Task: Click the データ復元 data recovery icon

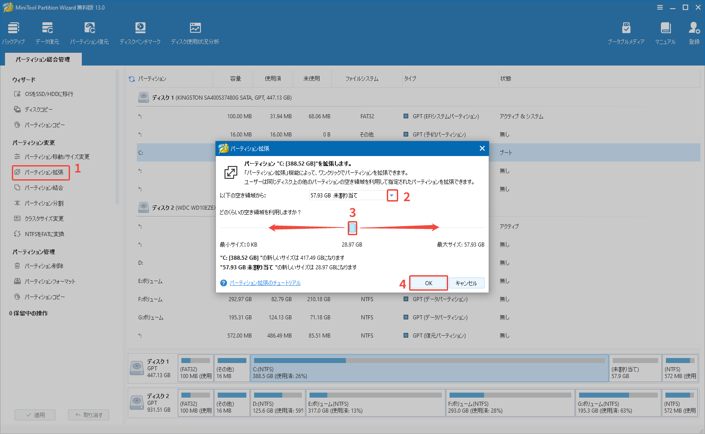Action: (47, 28)
